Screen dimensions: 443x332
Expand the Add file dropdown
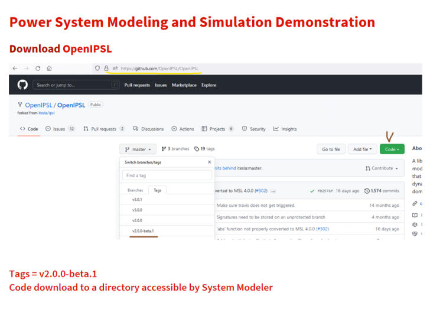click(363, 149)
